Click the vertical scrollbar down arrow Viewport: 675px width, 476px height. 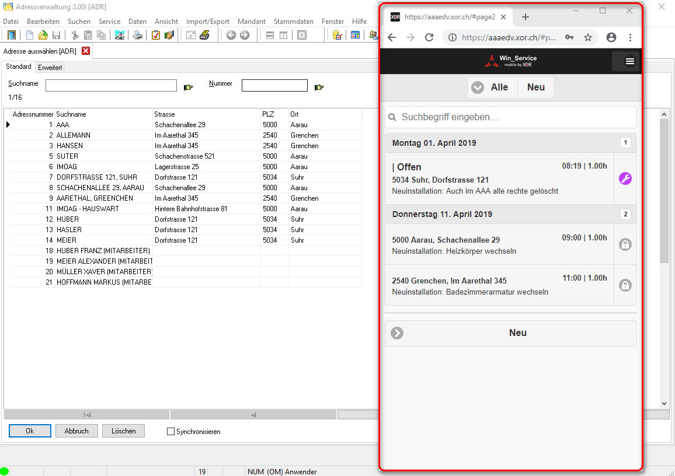point(664,403)
